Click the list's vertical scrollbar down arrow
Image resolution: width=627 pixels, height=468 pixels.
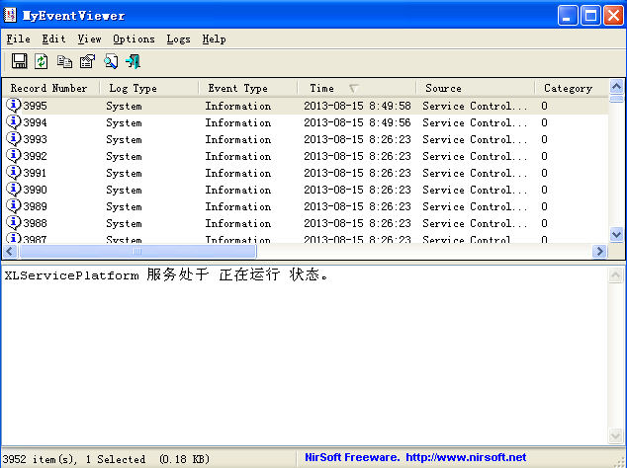click(x=617, y=235)
